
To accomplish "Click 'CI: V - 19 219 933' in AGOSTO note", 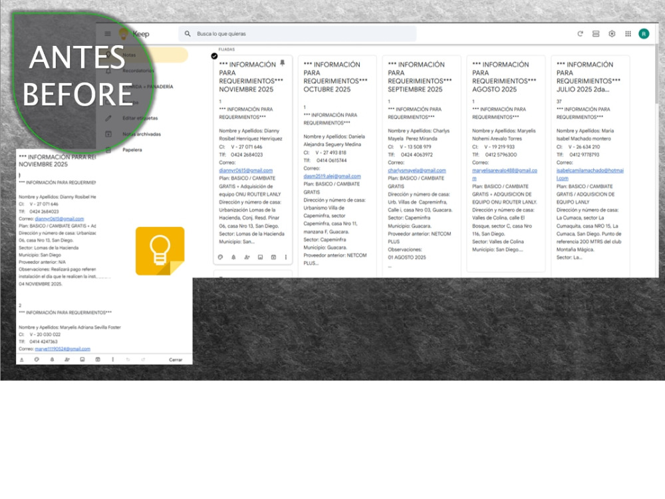I will [493, 147].
